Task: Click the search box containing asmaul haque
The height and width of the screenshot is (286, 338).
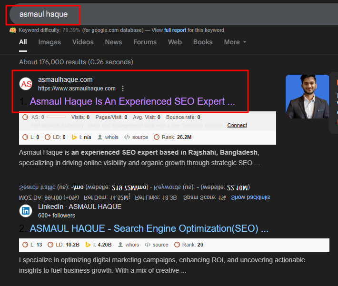Action: (x=174, y=14)
